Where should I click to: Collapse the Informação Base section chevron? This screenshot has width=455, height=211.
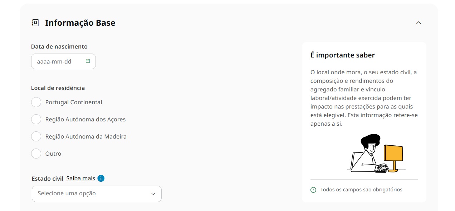pyautogui.click(x=419, y=23)
